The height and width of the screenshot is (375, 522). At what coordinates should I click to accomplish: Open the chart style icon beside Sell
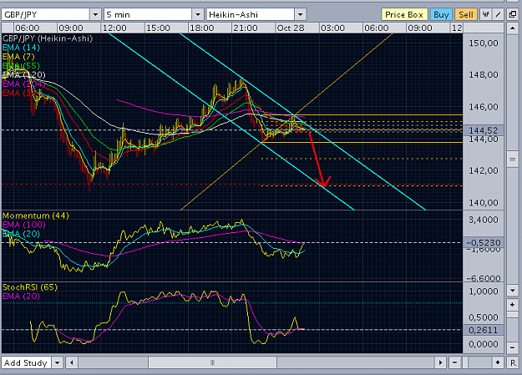pyautogui.click(x=486, y=14)
